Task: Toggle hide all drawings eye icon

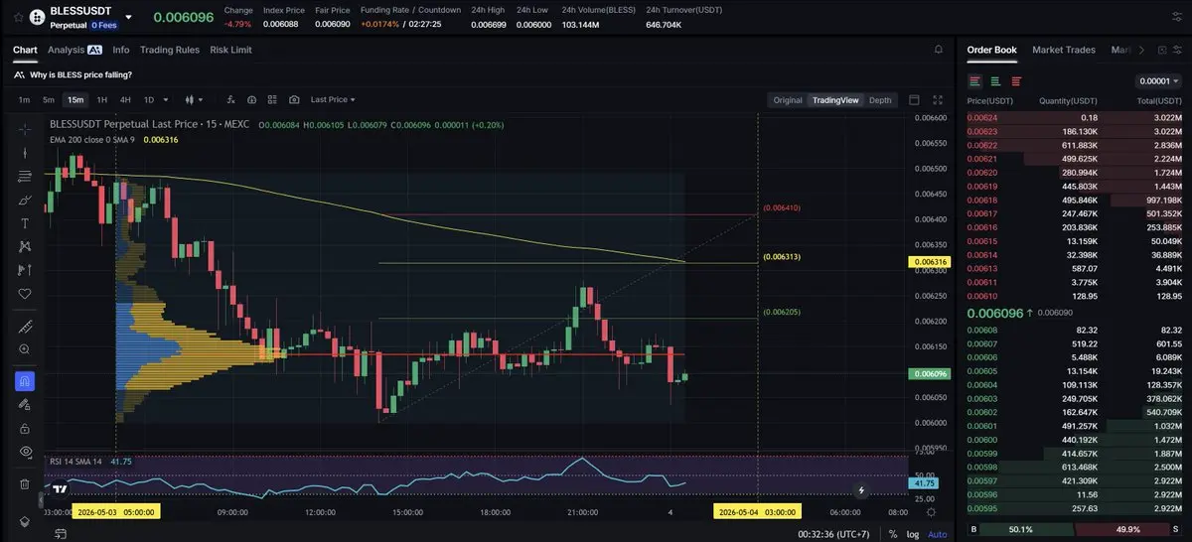Action: coord(25,452)
